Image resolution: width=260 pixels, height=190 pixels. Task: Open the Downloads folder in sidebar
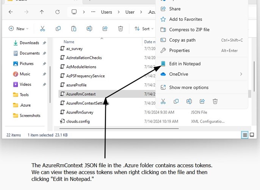[x=29, y=43]
